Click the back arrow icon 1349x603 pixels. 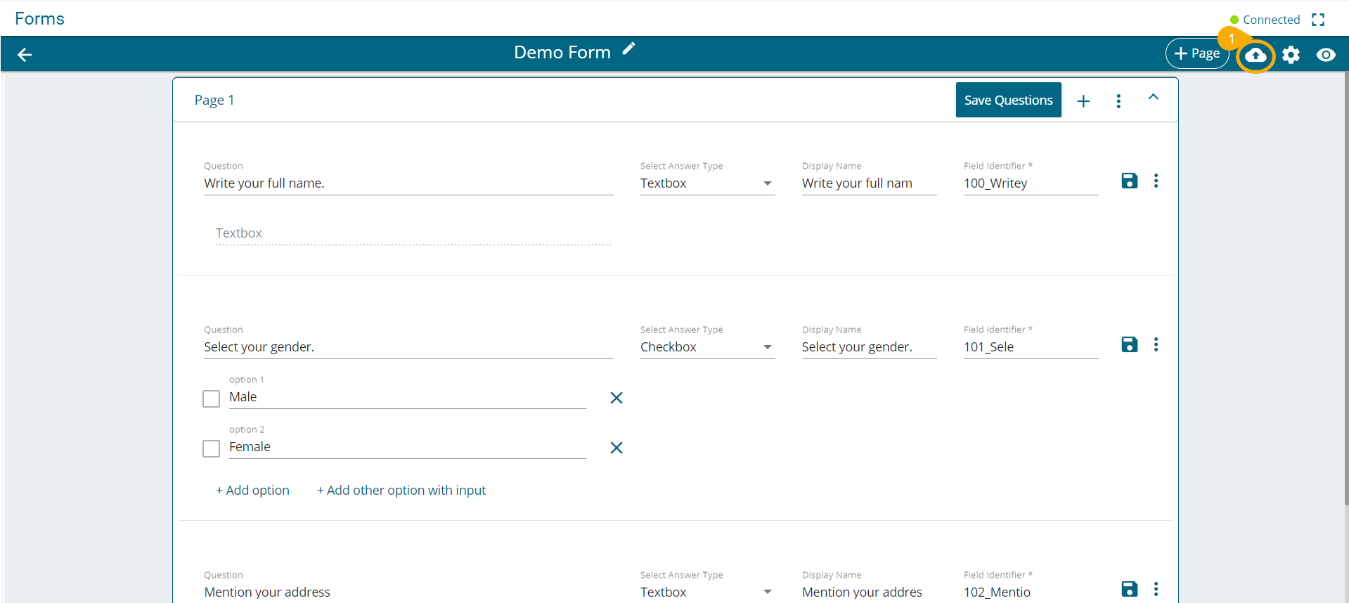click(25, 55)
